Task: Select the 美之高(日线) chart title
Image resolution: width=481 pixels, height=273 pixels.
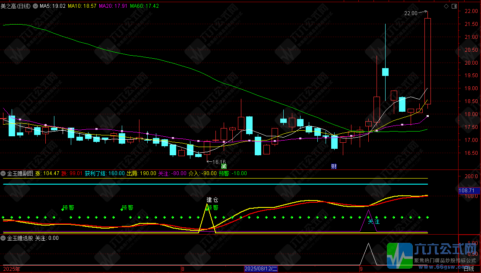Action: (16, 6)
